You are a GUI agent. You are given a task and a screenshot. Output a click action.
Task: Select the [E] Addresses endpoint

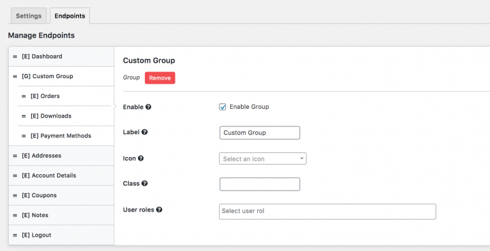coord(61,156)
